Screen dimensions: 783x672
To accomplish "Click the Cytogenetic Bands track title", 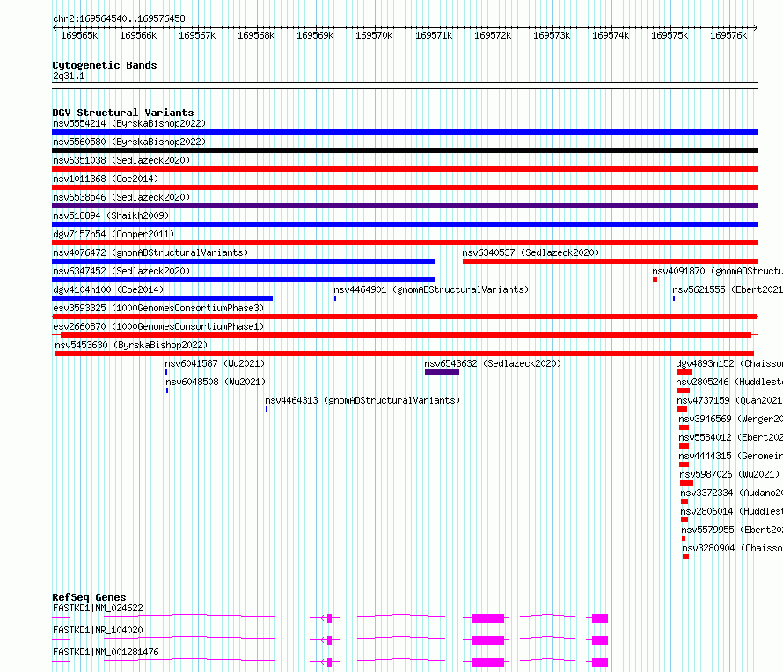I will (x=105, y=65).
